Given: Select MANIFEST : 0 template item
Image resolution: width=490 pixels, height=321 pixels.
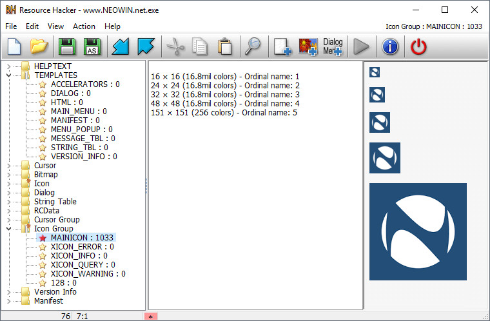Looking at the screenshot, I should (x=75, y=121).
